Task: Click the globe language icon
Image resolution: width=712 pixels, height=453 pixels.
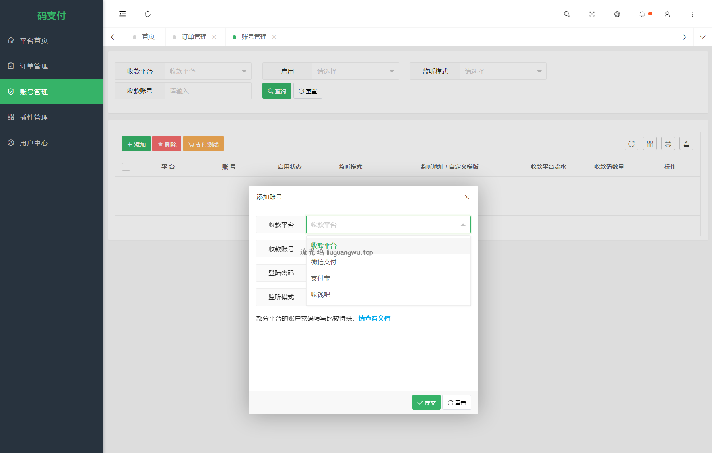Action: click(x=617, y=14)
